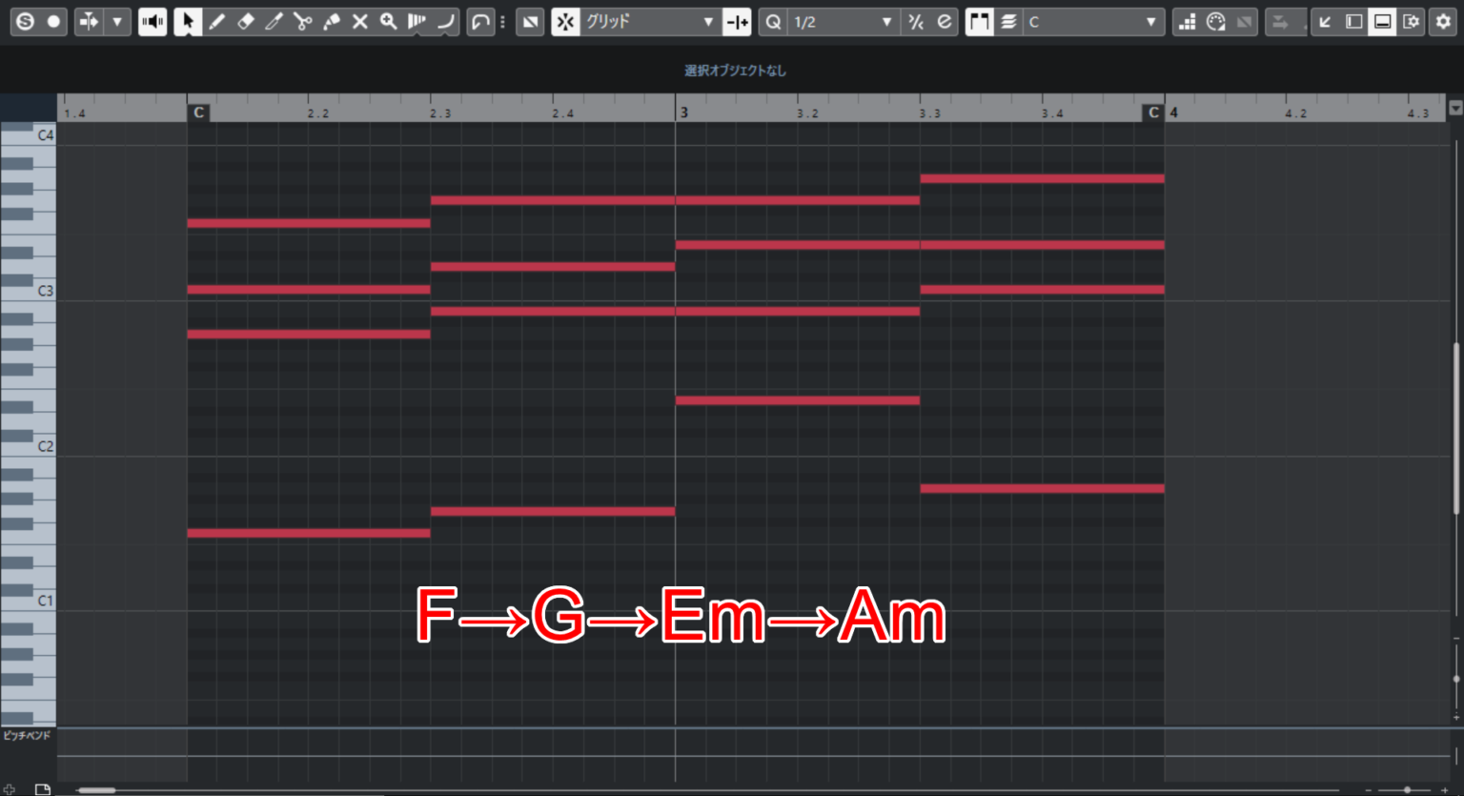Viewport: 1464px width, 796px height.
Task: Open the Auto-Scroll options arrow
Action: coord(117,21)
